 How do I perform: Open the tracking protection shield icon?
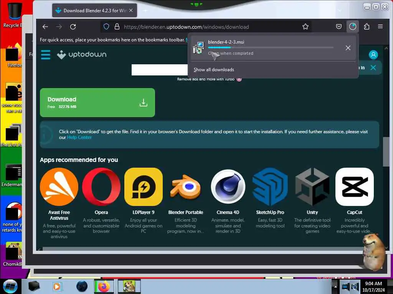106,27
